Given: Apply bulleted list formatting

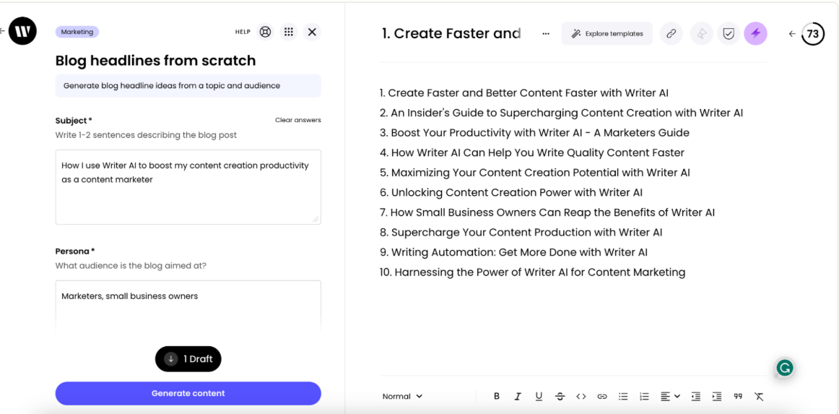Looking at the screenshot, I should tap(623, 397).
